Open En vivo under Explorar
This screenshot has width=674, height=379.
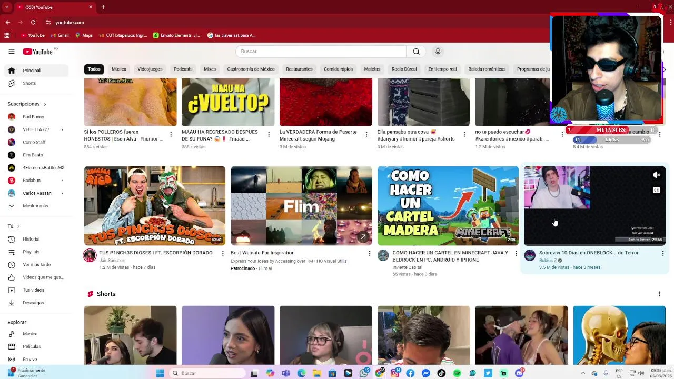[x=36, y=359]
